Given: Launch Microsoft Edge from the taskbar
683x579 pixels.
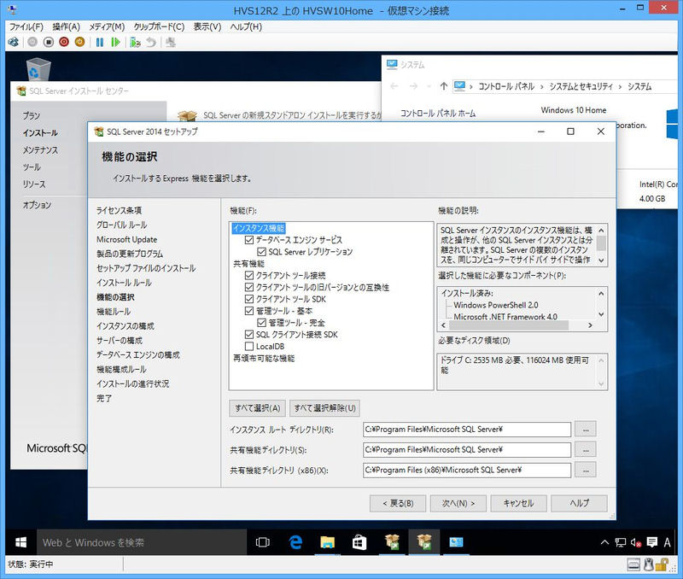Looking at the screenshot, I should click(295, 542).
